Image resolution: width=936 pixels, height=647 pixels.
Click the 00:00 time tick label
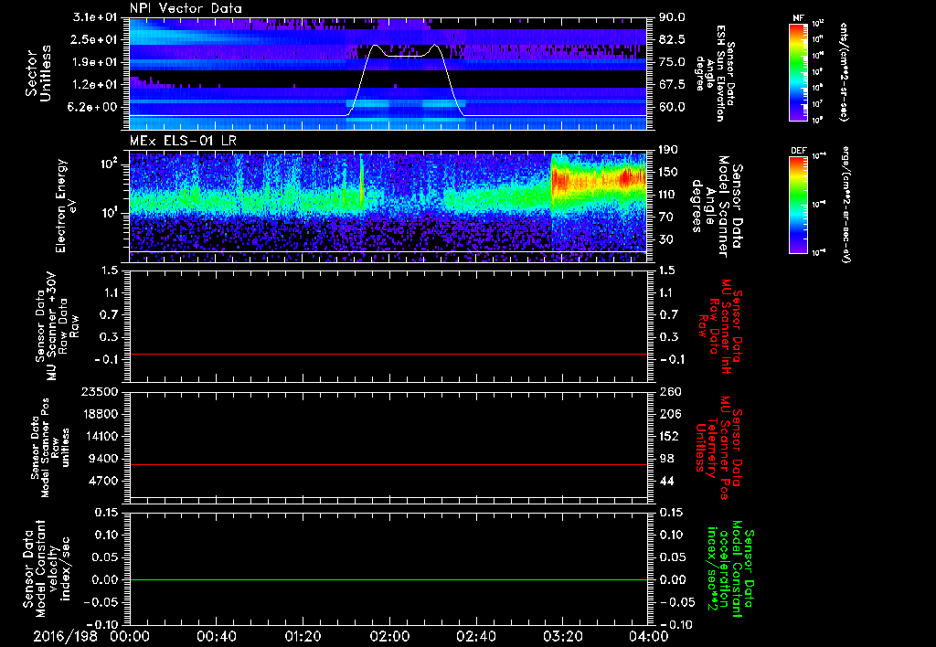130,636
